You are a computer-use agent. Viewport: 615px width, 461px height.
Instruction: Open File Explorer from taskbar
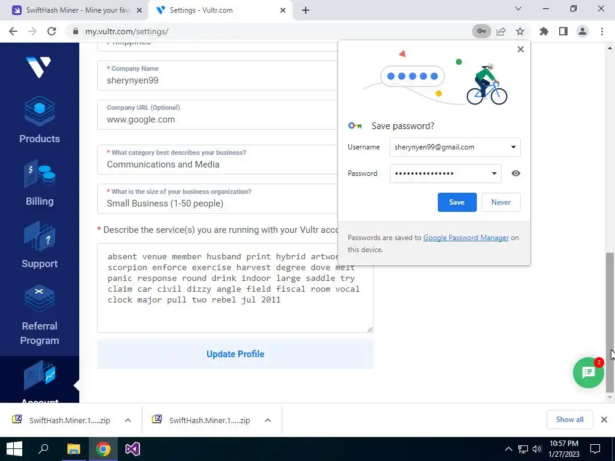(73, 449)
